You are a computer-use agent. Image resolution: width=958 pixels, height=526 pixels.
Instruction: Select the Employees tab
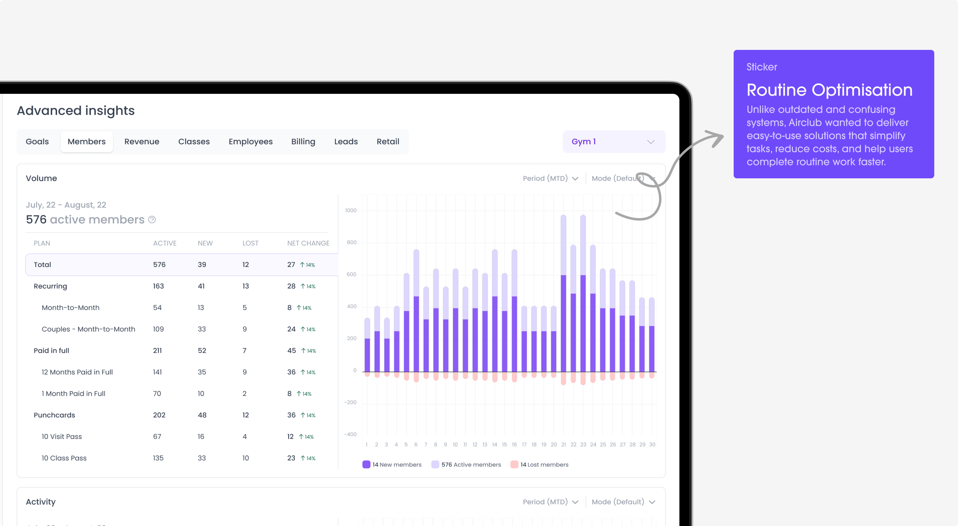(x=250, y=142)
